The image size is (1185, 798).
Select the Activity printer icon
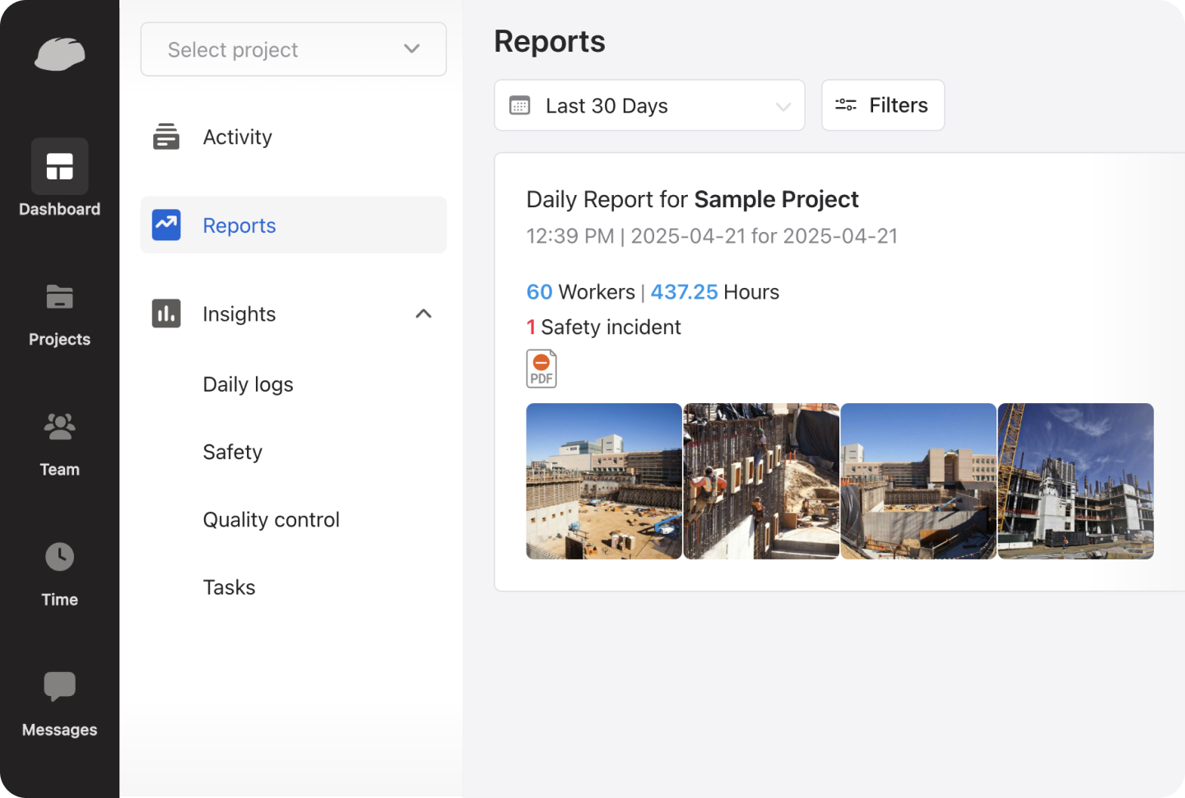[165, 137]
